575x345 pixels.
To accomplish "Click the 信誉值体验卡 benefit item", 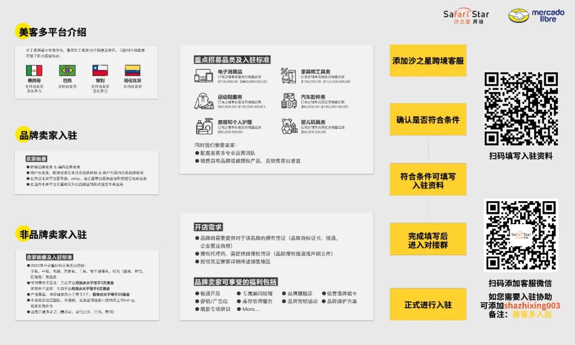I will (339, 293).
